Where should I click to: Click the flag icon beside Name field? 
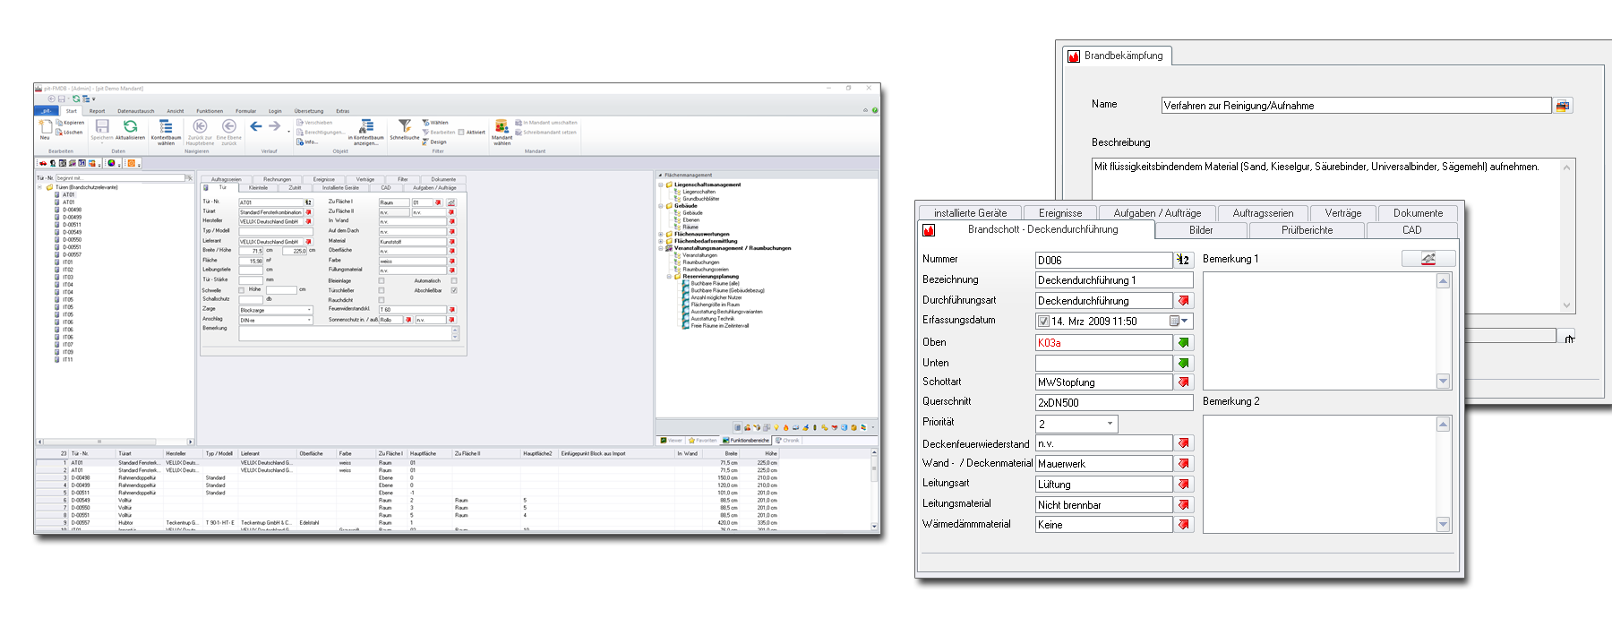click(x=1563, y=106)
